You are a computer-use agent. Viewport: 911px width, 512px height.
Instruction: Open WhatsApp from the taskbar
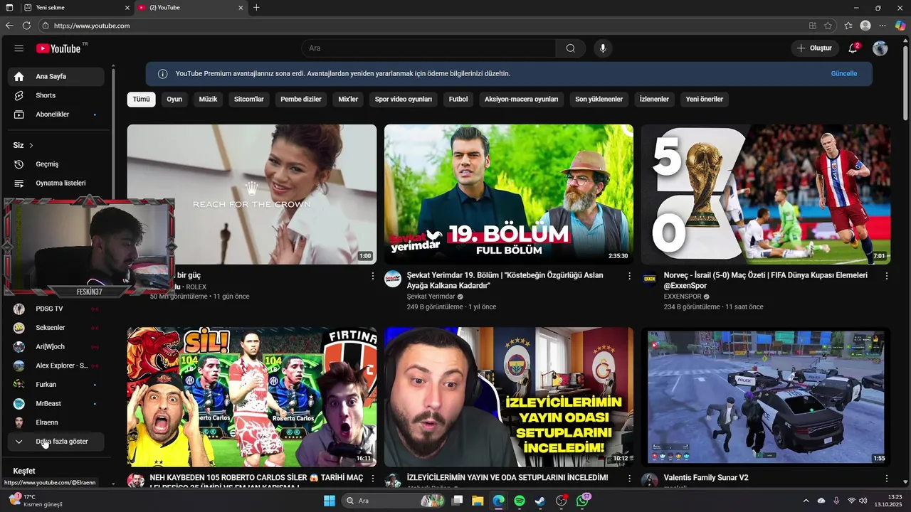point(583,501)
